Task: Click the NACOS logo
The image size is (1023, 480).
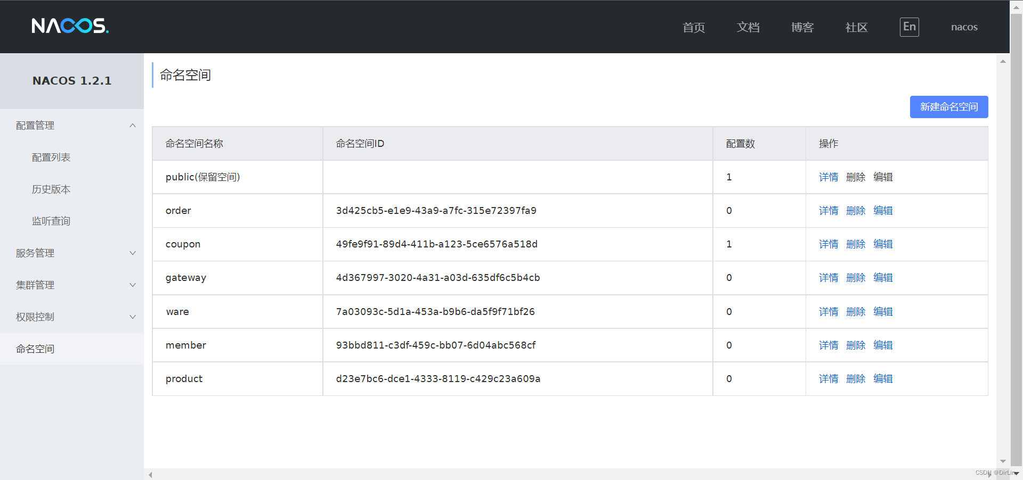Action: pos(70,26)
